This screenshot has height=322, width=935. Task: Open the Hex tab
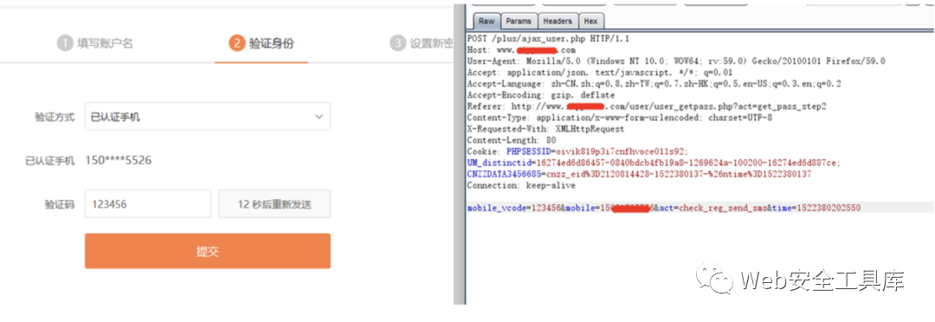590,22
